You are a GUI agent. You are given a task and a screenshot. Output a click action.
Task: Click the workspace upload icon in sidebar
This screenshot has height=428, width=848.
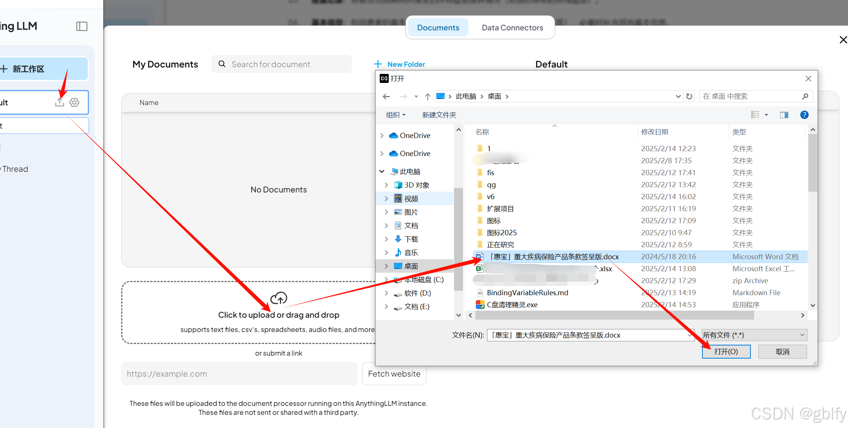click(59, 102)
